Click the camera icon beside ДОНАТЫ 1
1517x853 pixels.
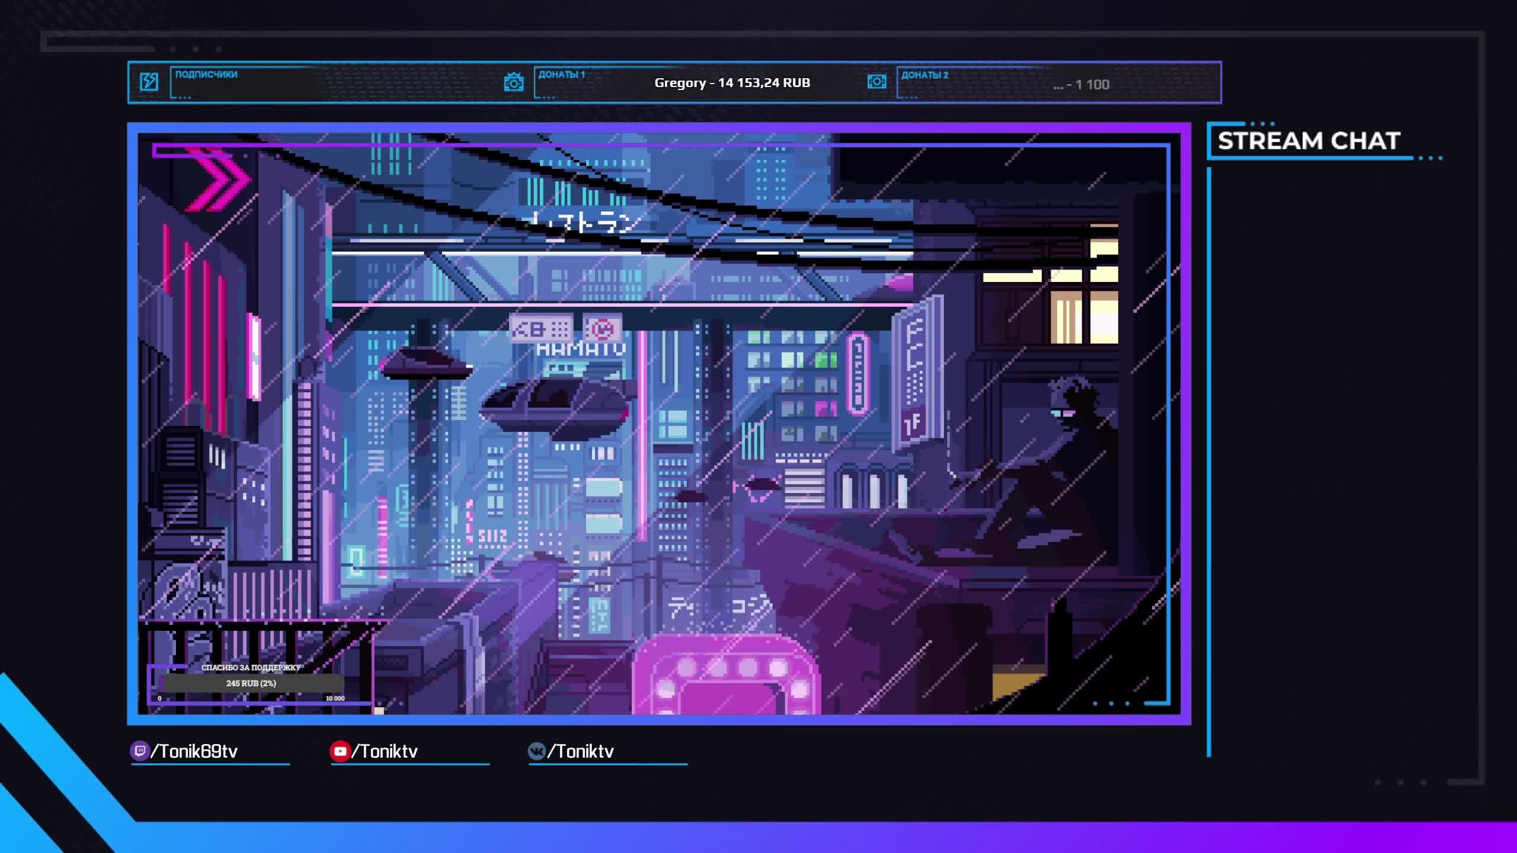tap(513, 82)
